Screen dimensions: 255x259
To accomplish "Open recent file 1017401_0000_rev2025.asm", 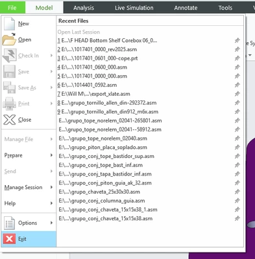I will (x=97, y=49).
